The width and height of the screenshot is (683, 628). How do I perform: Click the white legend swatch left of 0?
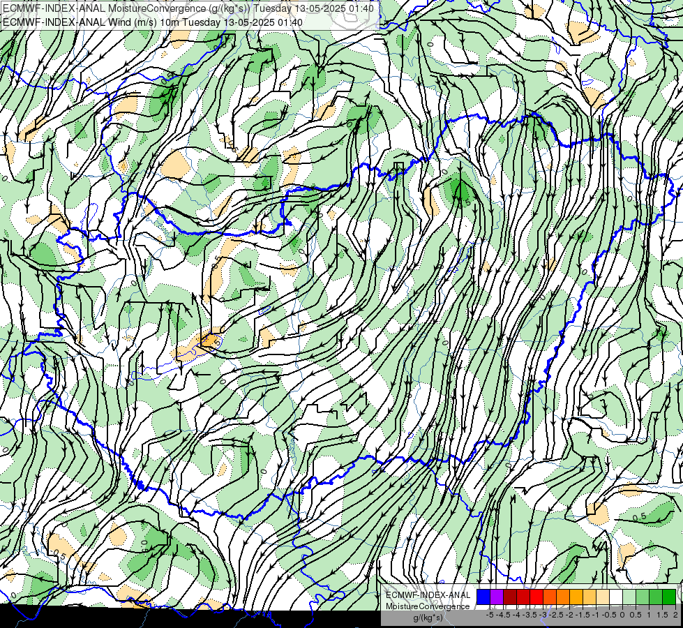[616, 597]
